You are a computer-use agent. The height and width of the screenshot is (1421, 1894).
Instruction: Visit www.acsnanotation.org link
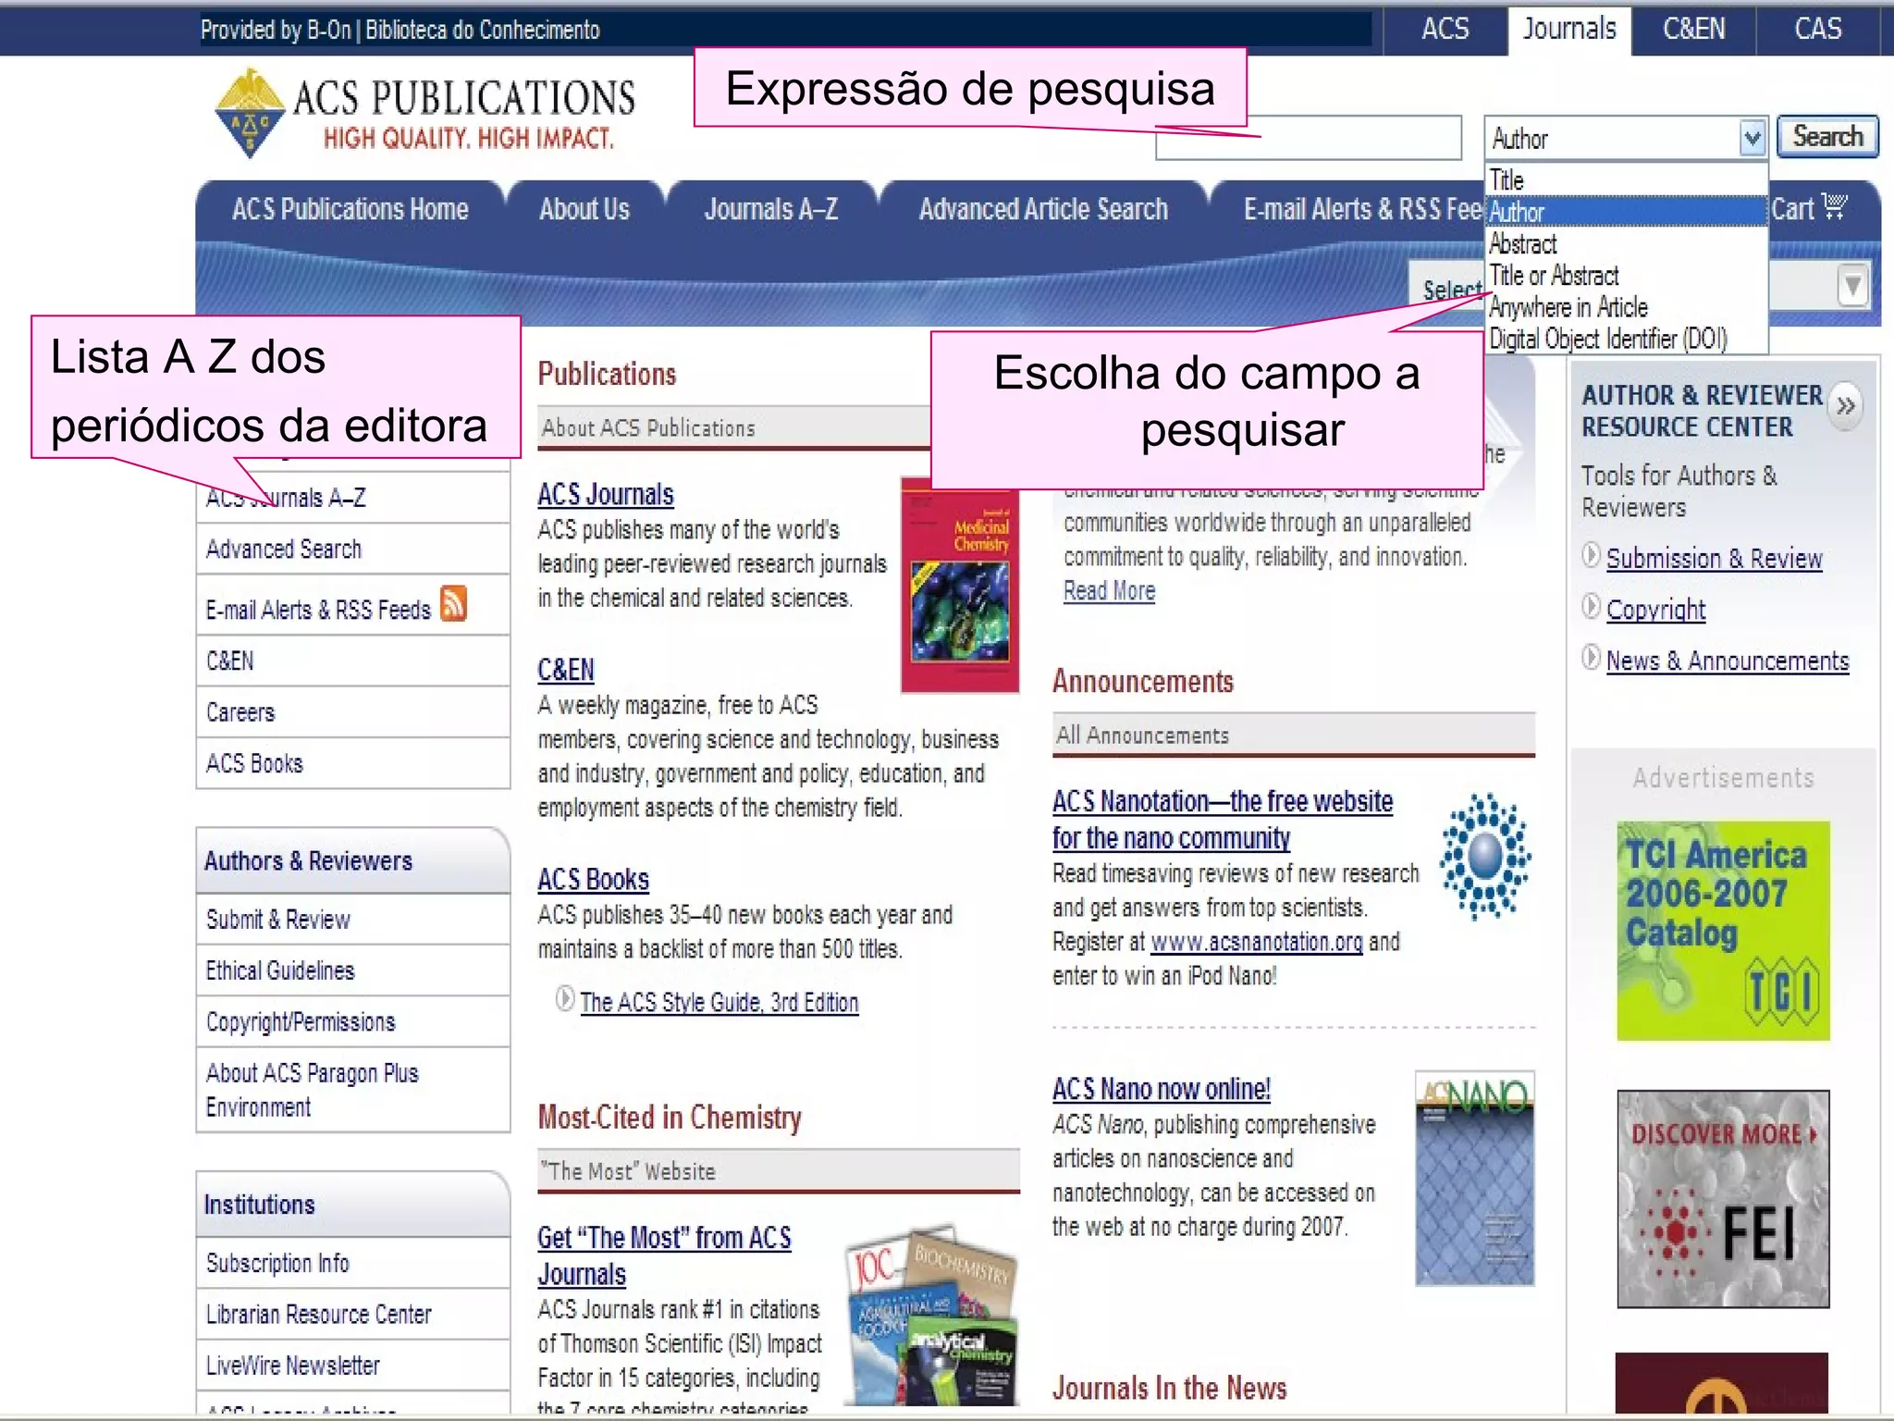click(x=1256, y=943)
